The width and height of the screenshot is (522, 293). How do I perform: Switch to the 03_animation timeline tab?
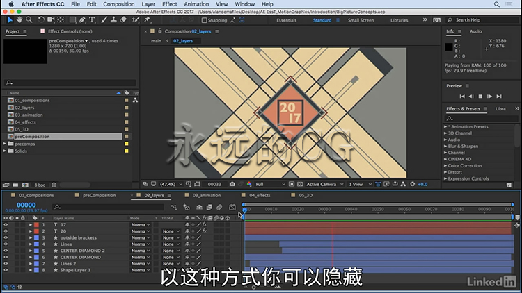207,195
